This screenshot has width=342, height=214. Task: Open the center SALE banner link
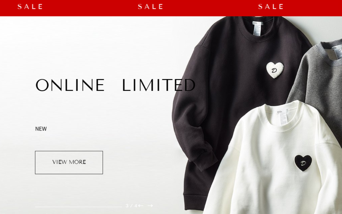(x=151, y=7)
